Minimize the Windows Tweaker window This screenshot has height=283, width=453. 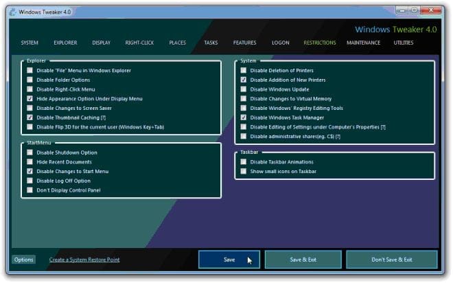pyautogui.click(x=402, y=10)
